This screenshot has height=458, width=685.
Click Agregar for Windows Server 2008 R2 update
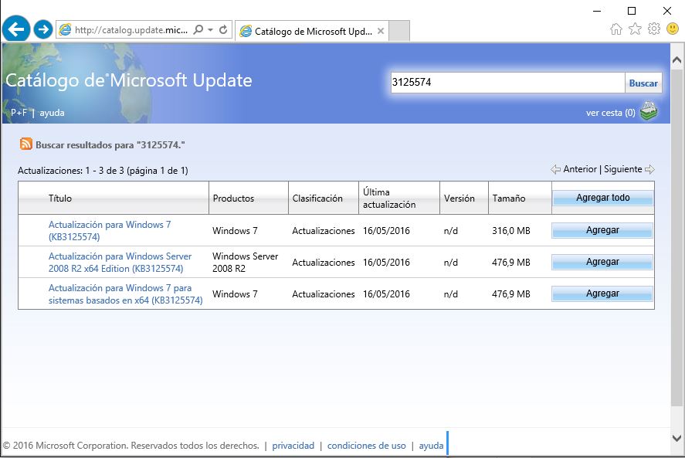602,263
